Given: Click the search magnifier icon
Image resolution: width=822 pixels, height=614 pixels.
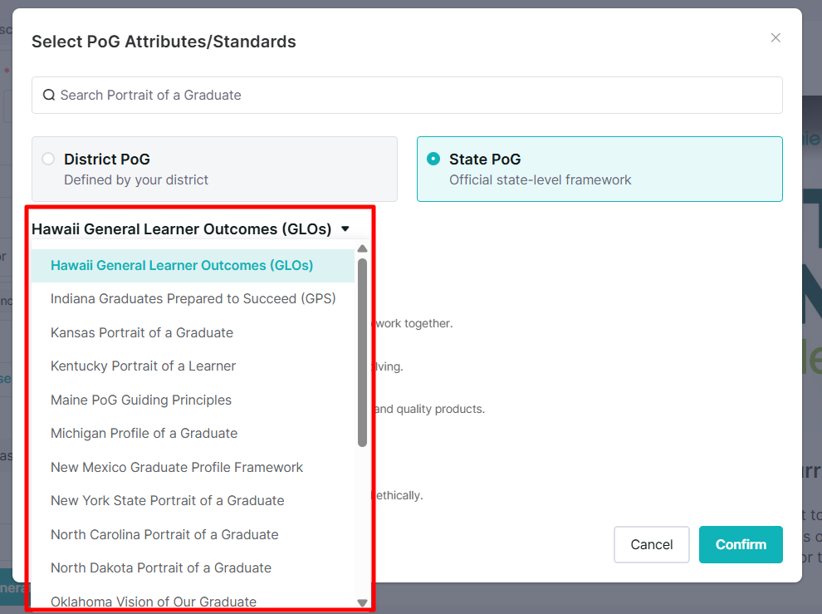Looking at the screenshot, I should 49,95.
